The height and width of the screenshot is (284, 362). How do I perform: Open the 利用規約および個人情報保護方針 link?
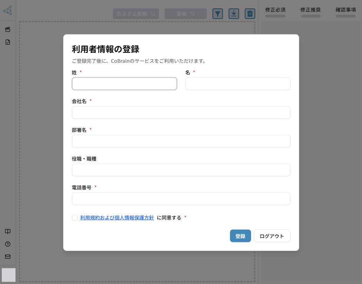coord(117,218)
